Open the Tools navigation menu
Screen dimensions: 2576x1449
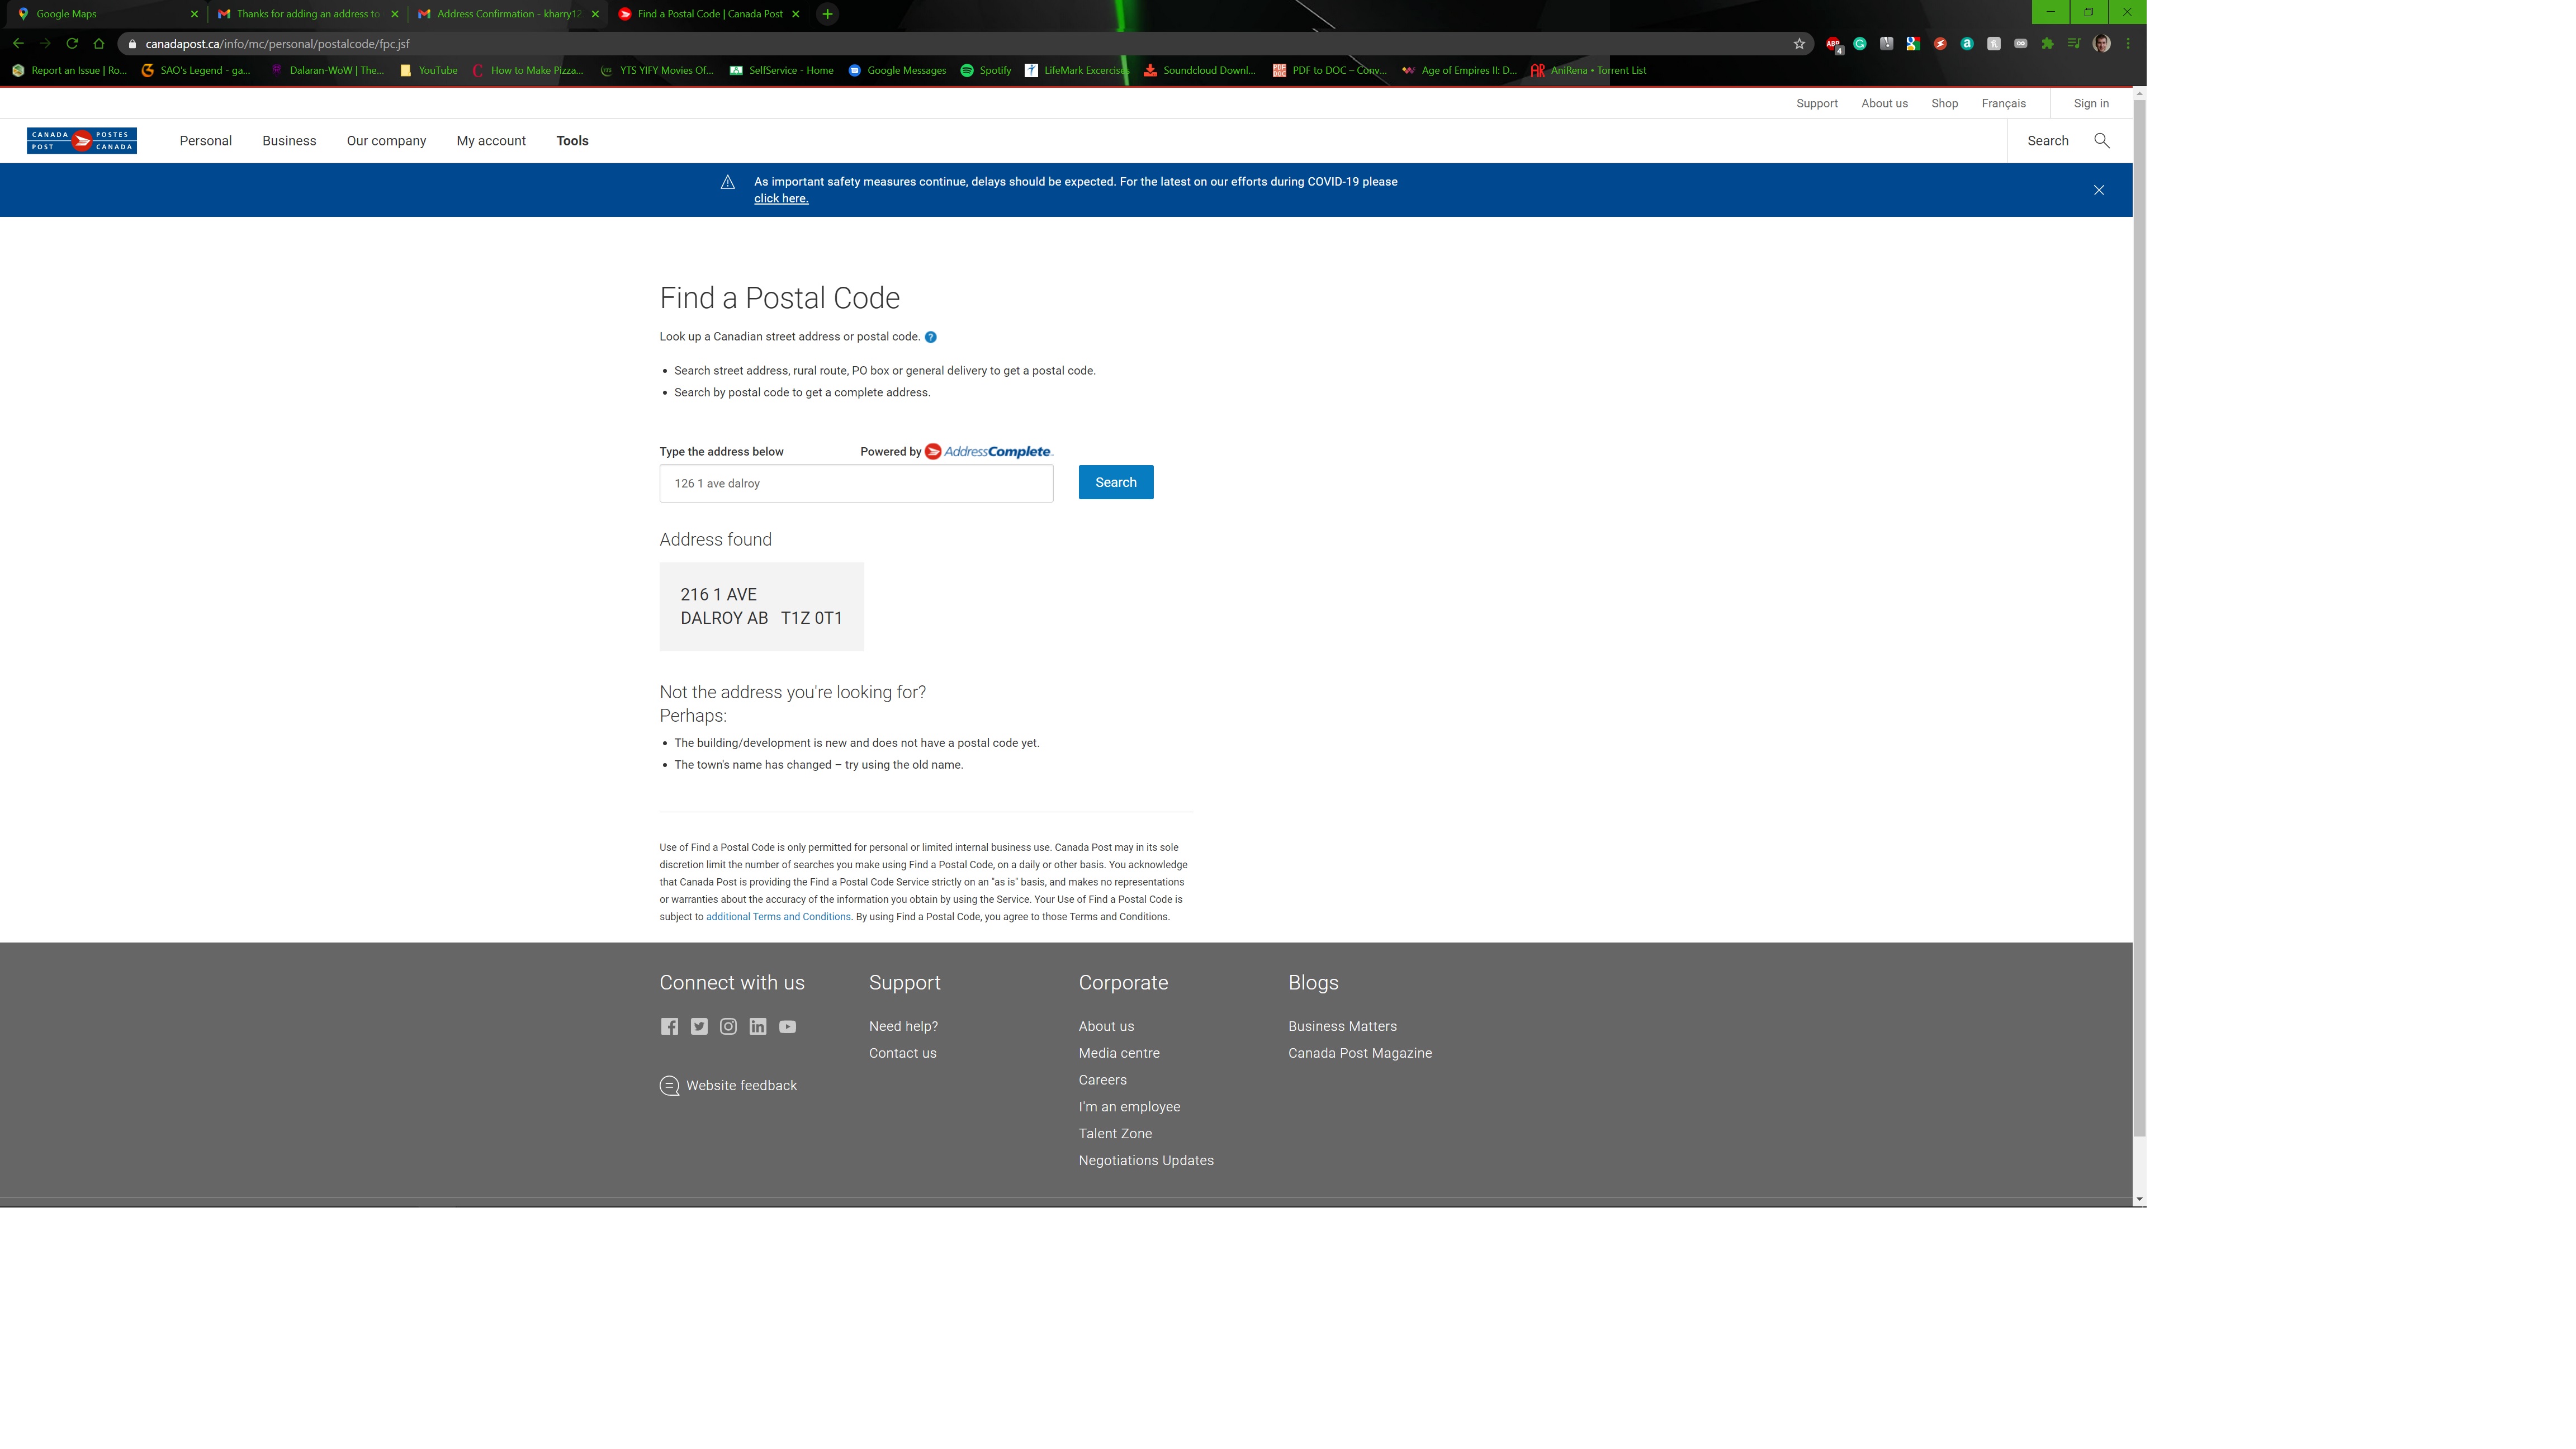pos(572,141)
